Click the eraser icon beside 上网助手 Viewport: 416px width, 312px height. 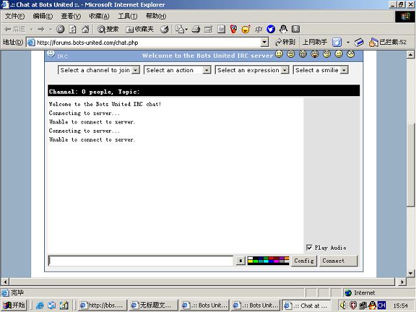point(359,42)
